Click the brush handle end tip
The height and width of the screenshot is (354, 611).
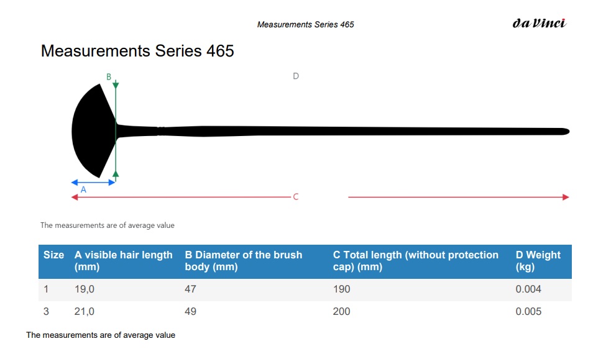tap(565, 132)
